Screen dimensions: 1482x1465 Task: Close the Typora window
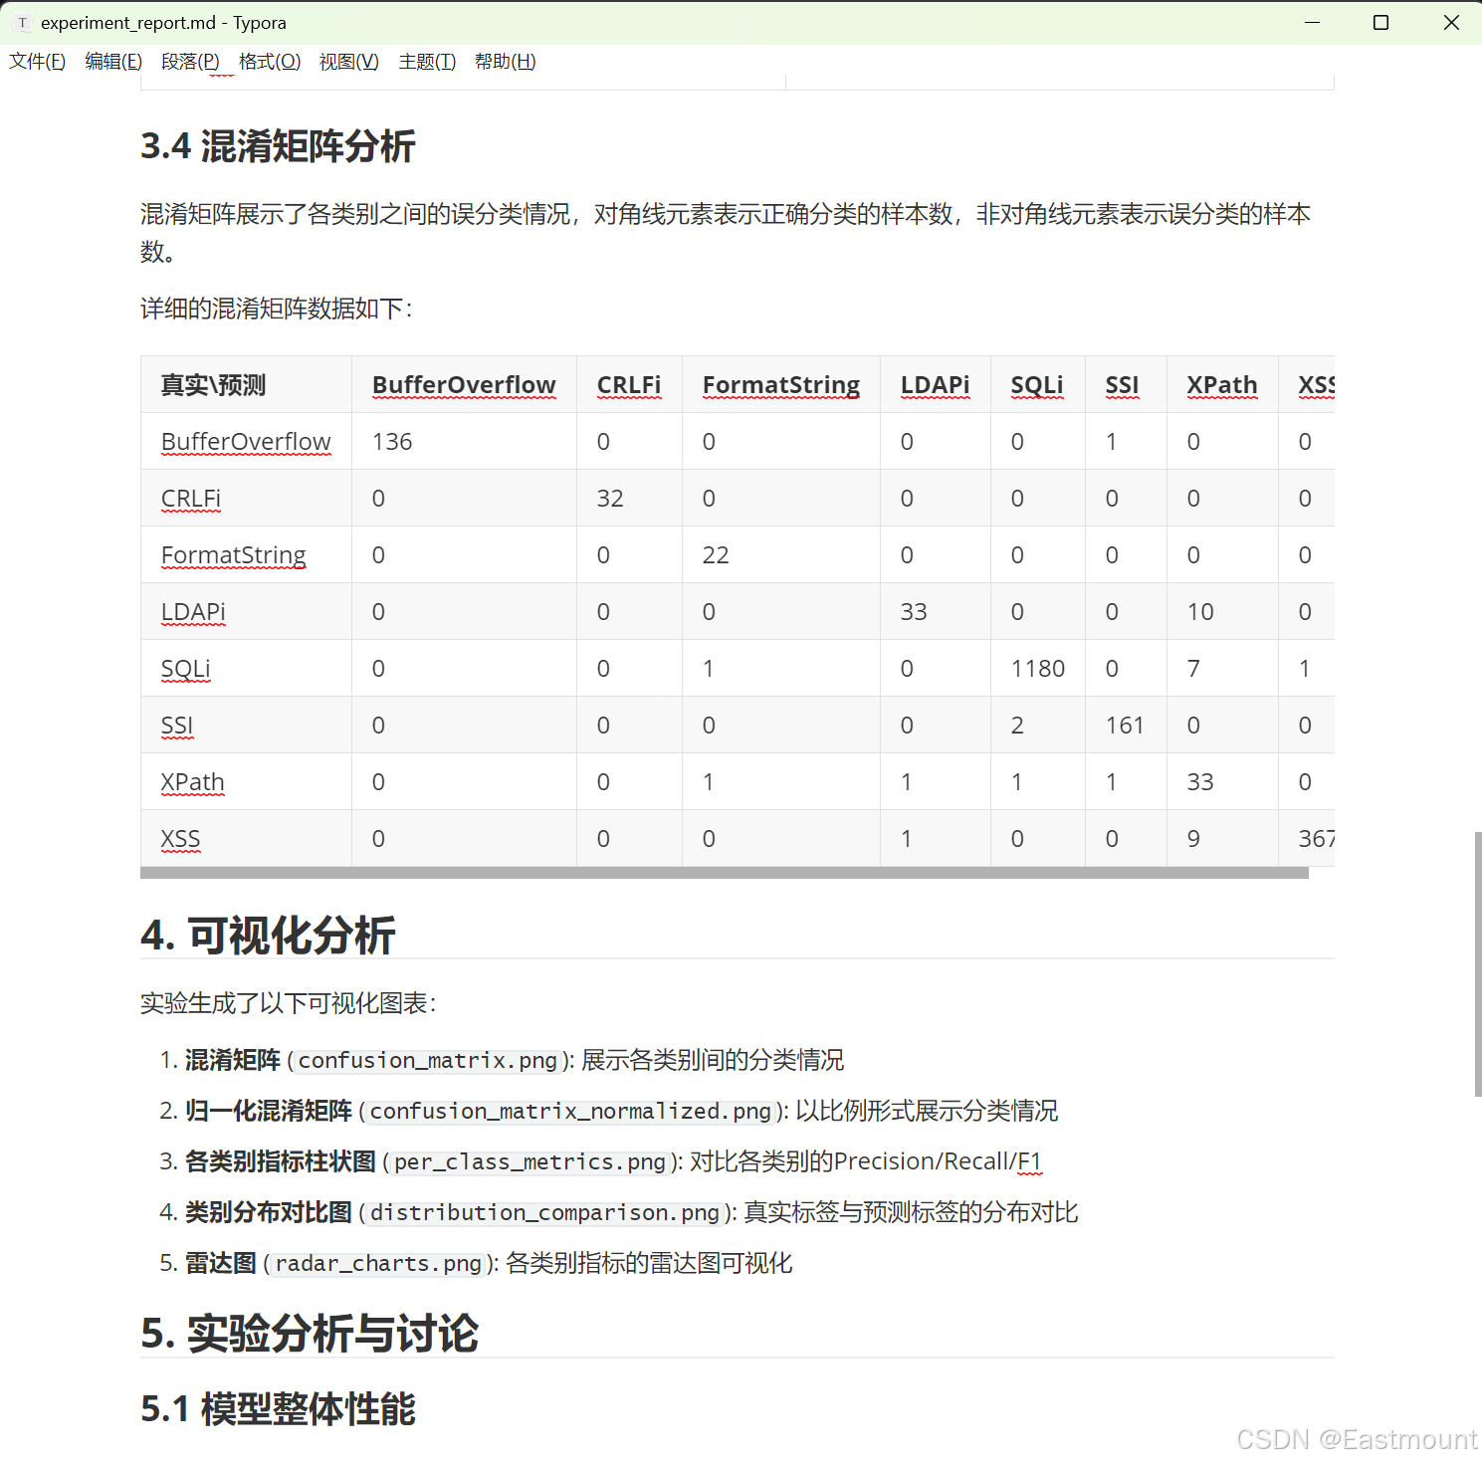pos(1451,22)
